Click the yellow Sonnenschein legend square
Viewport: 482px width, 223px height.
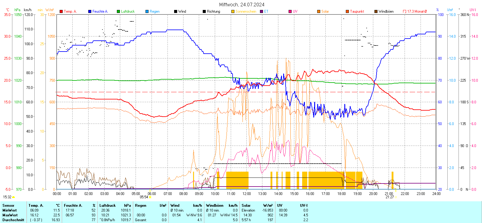click(x=233, y=11)
